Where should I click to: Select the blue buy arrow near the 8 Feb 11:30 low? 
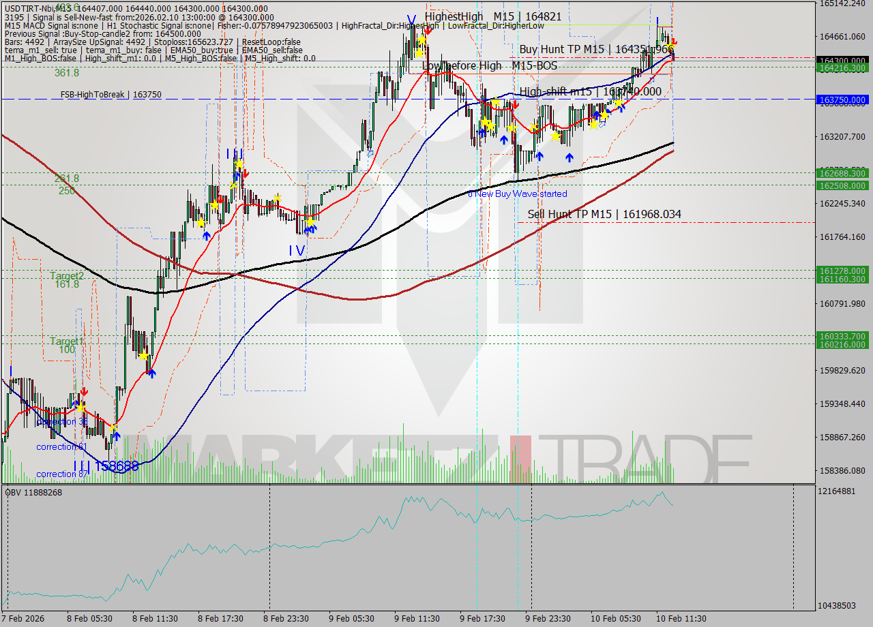tap(151, 373)
